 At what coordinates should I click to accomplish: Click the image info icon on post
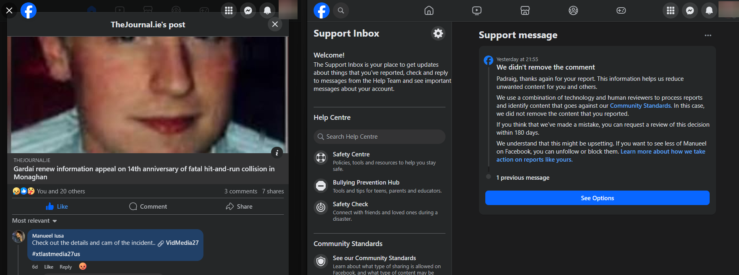point(277,153)
